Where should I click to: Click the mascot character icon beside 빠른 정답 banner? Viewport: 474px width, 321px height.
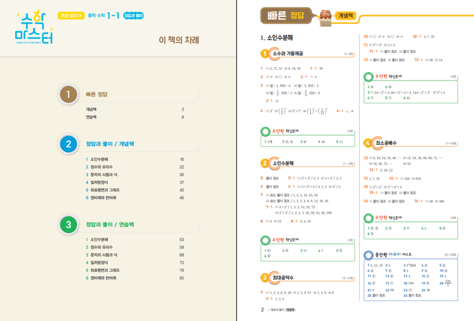pos(325,15)
